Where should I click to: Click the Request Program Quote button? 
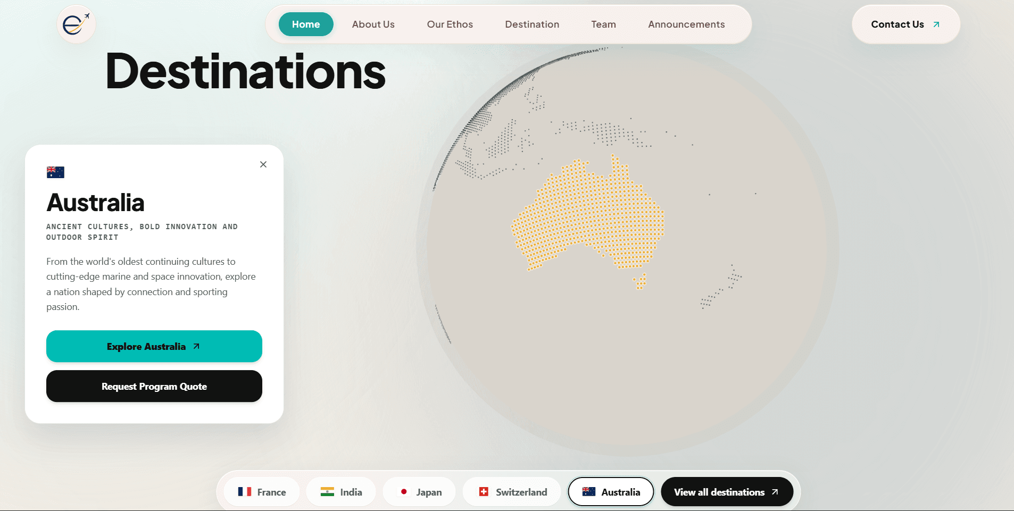pyautogui.click(x=154, y=386)
